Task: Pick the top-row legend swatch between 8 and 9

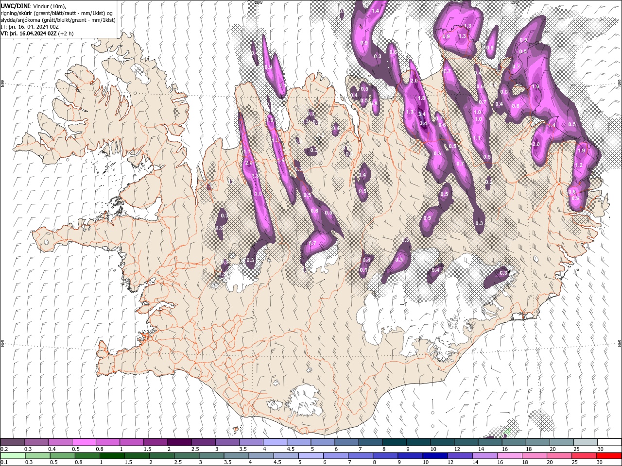Action: [394, 442]
